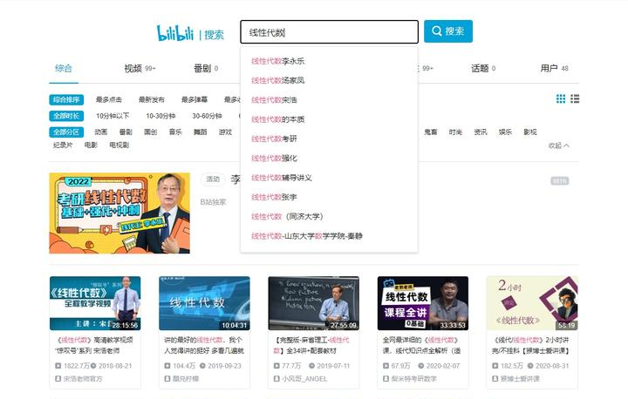The width and height of the screenshot is (628, 399).
Task: Visit uploader 猴博士爱讲课
Action: [x=520, y=379]
